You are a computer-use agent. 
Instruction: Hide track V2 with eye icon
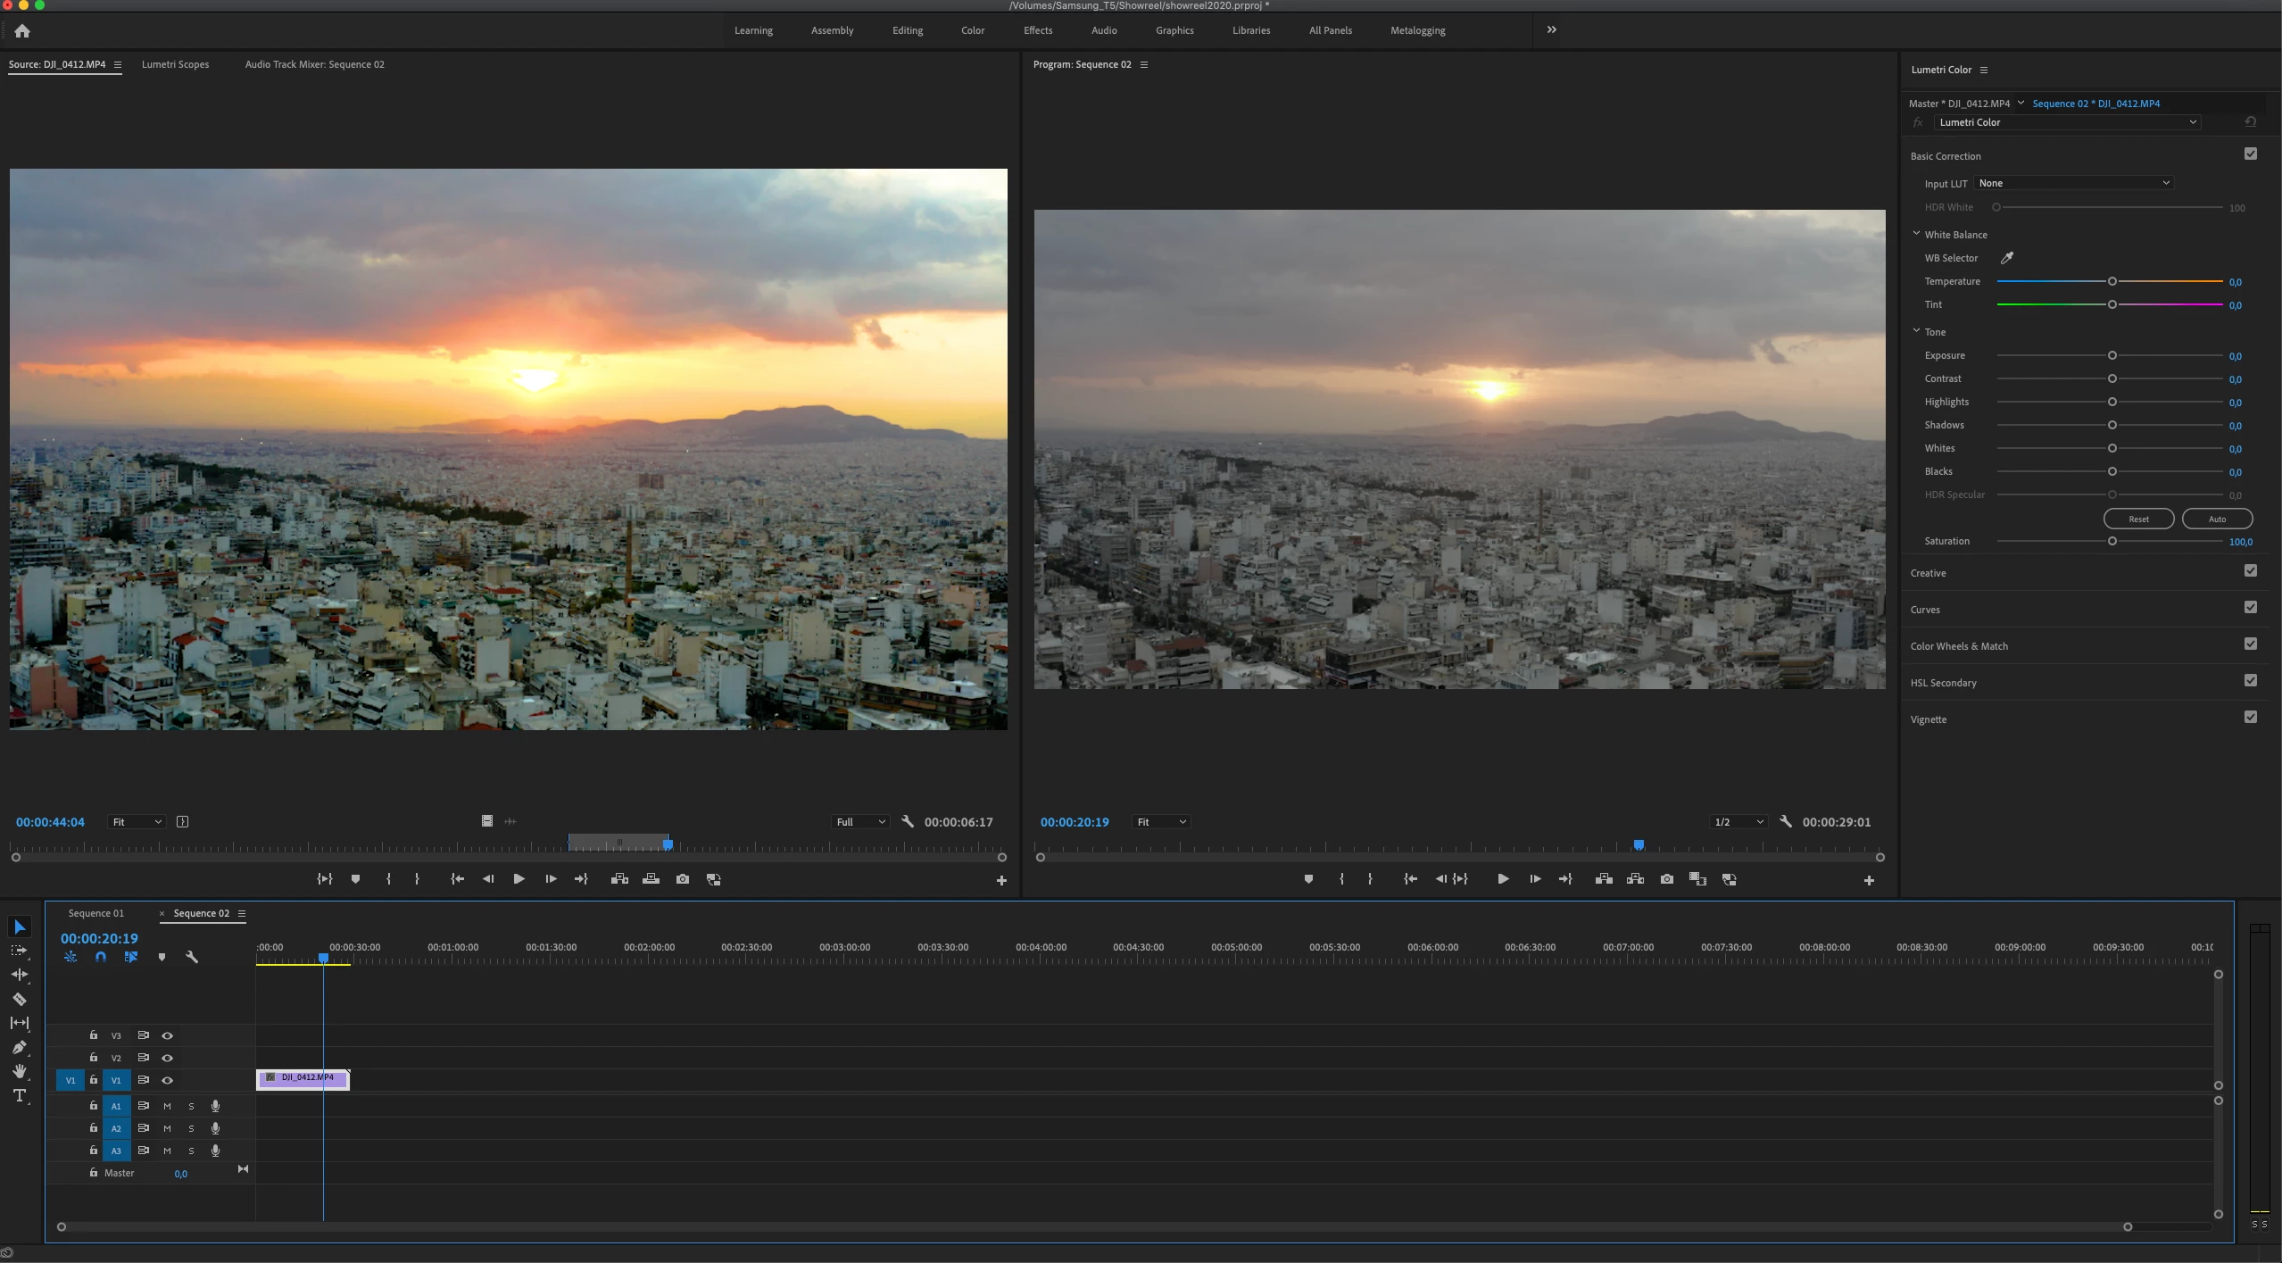[167, 1058]
